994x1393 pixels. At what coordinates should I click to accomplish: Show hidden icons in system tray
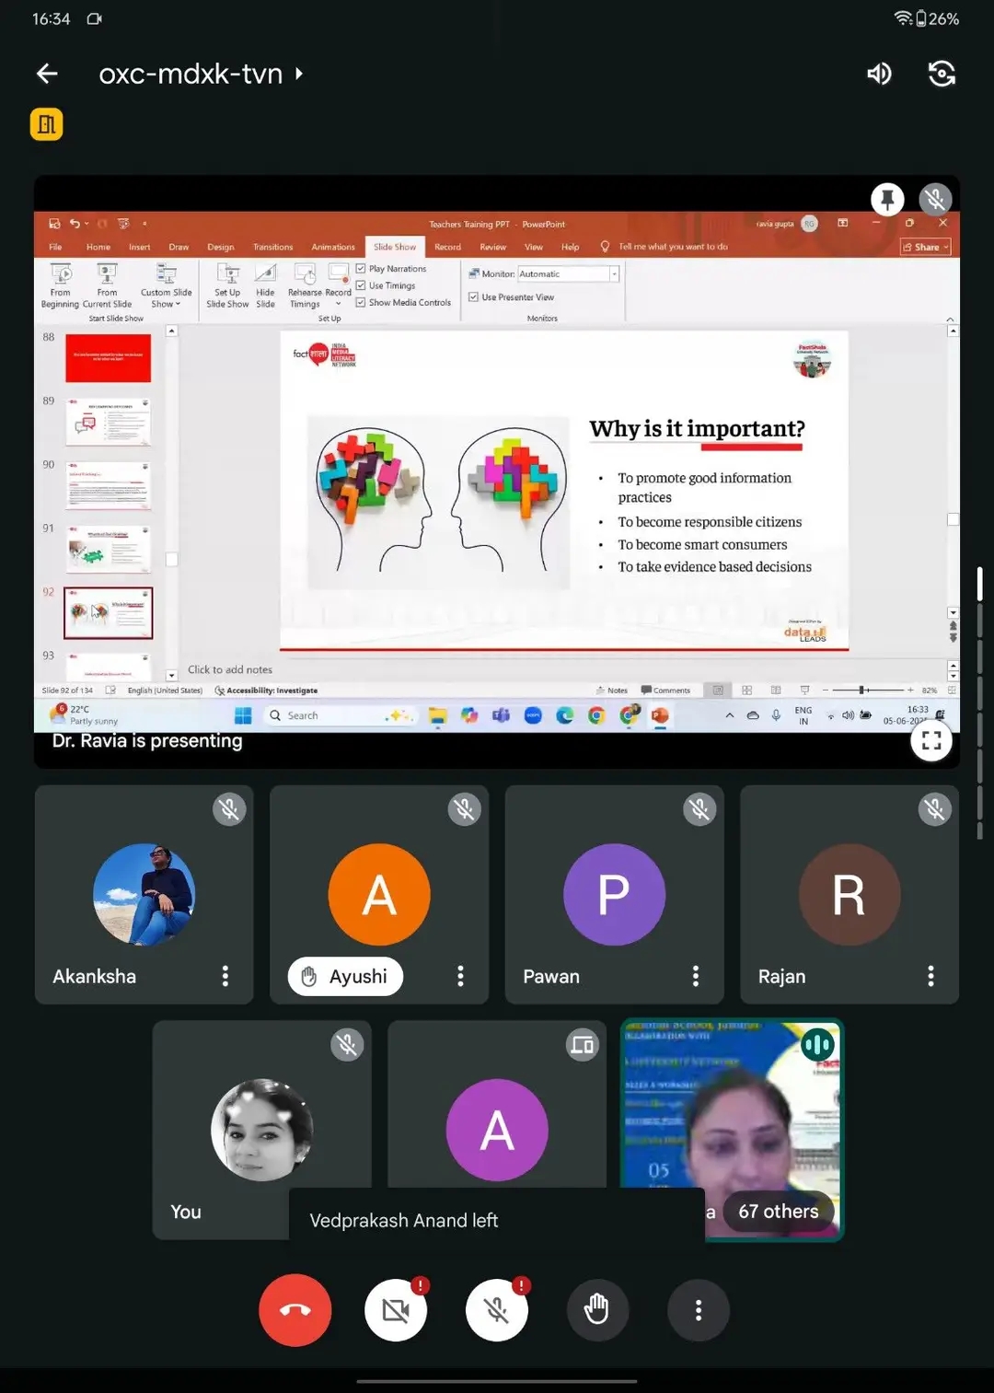[x=730, y=715]
